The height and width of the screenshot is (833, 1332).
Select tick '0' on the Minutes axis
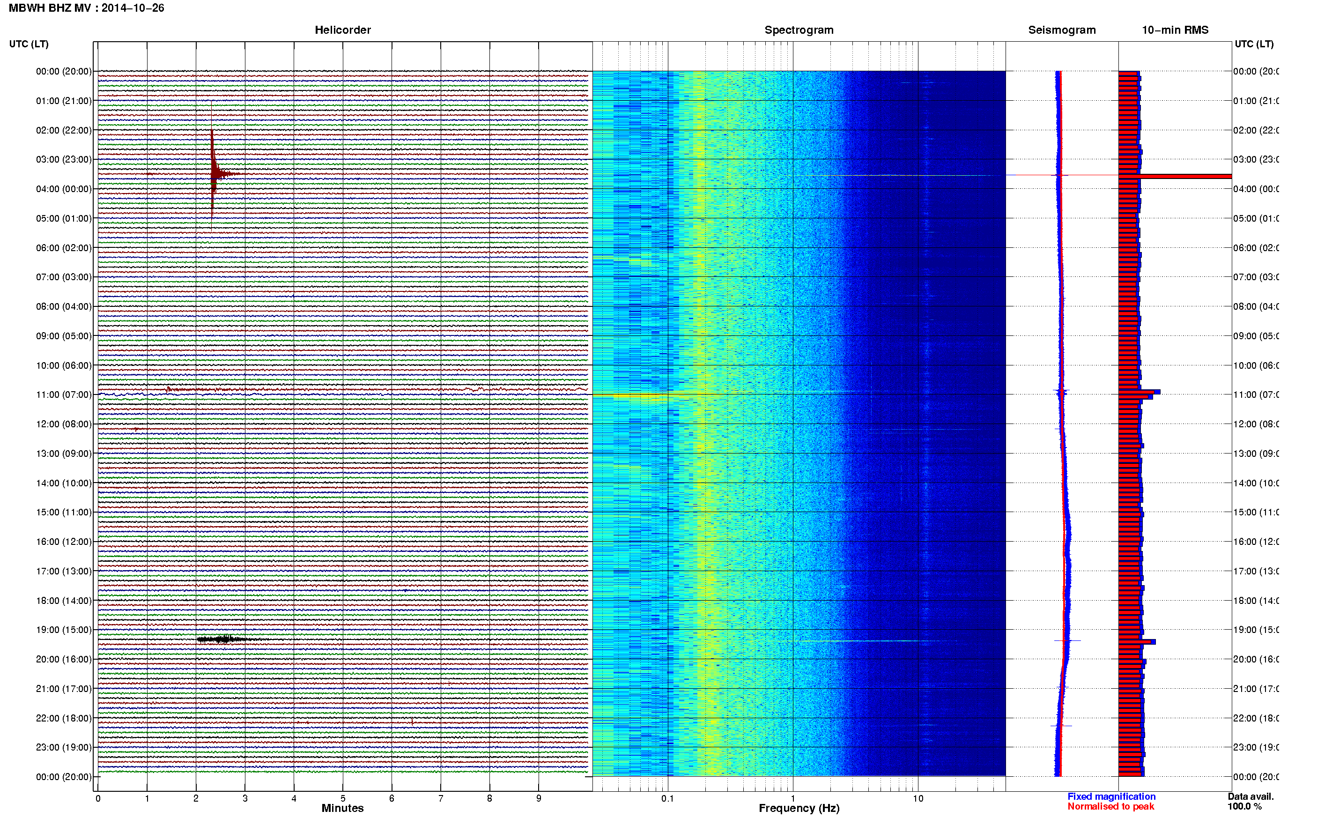(98, 798)
